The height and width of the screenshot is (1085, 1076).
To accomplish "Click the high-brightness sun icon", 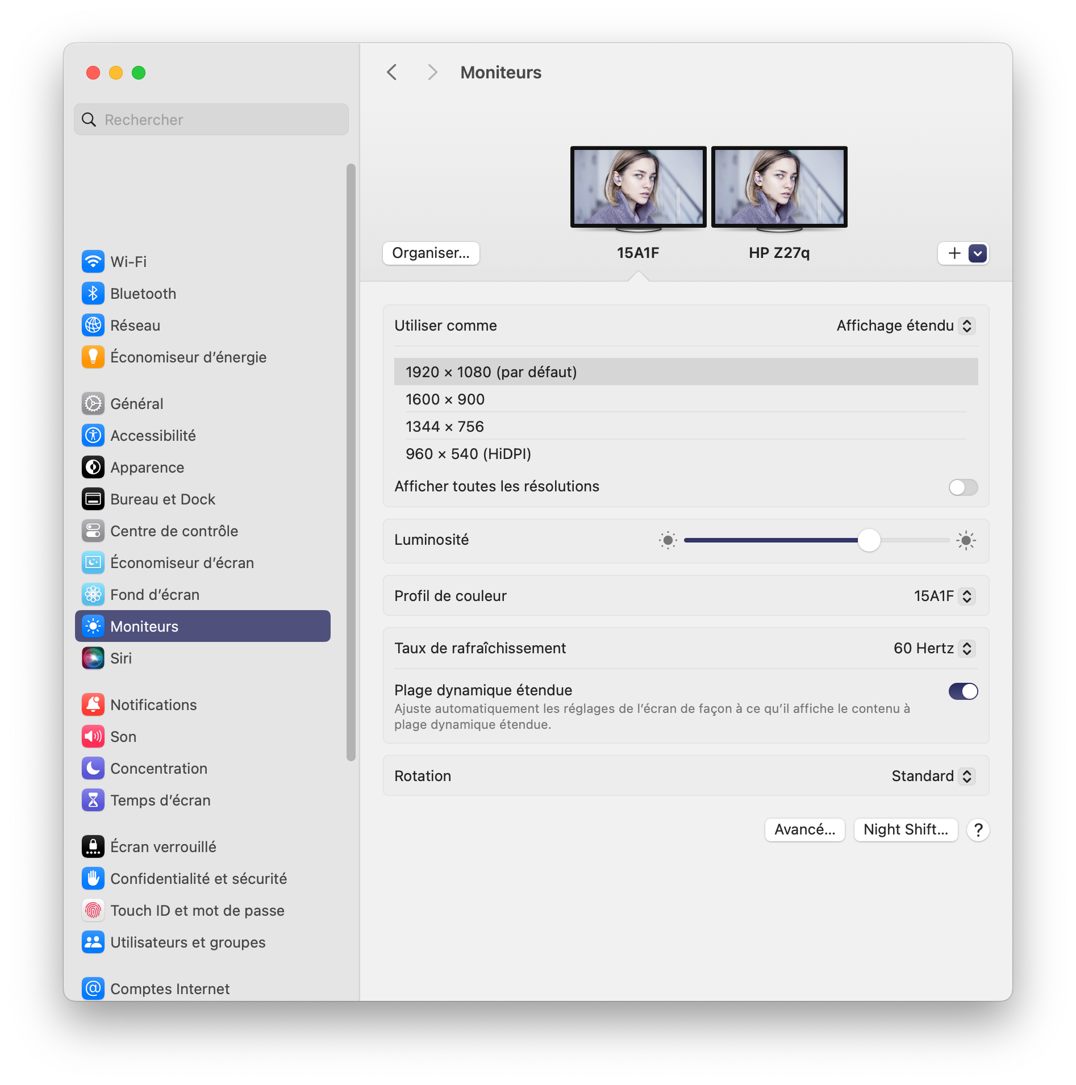I will click(x=966, y=540).
